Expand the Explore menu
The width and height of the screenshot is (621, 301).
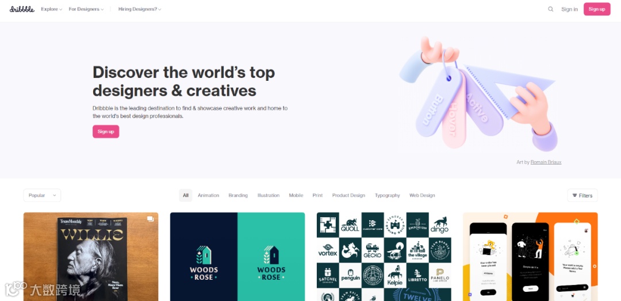point(52,9)
